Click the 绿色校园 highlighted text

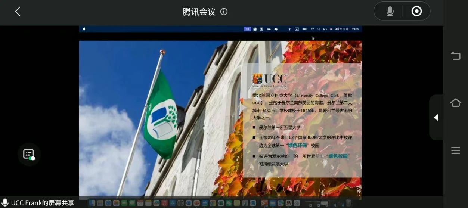coord(338,156)
